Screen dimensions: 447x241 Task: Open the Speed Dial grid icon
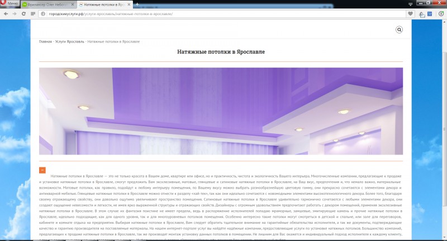[x=33, y=13]
